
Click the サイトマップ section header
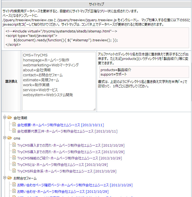tap(96, 4)
